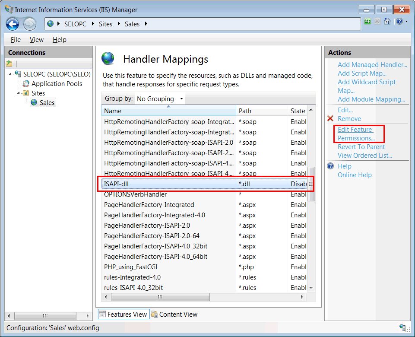Go to Home via house icon
The image size is (415, 337).
(x=387, y=21)
